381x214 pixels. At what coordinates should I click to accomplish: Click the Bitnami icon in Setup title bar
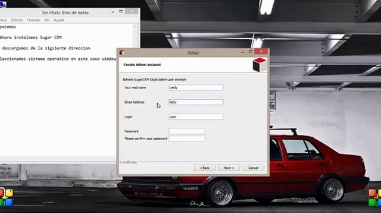[121, 52]
